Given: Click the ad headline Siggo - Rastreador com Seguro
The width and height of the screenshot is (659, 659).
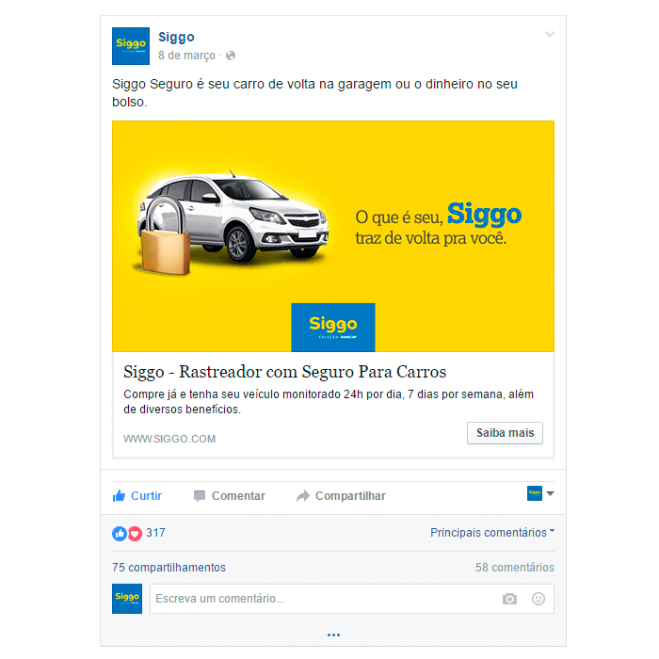Looking at the screenshot, I should (x=284, y=372).
